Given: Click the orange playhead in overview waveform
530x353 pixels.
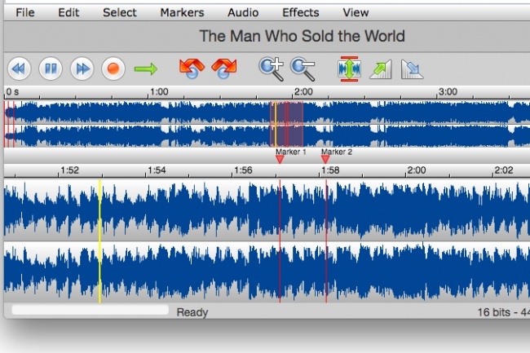Looking at the screenshot, I should coord(276,124).
